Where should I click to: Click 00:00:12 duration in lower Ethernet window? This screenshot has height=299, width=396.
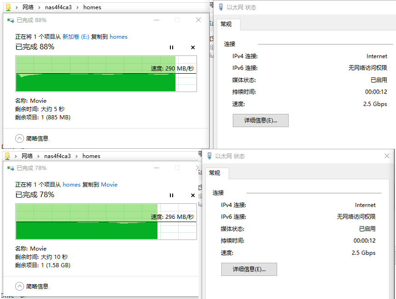coord(364,240)
